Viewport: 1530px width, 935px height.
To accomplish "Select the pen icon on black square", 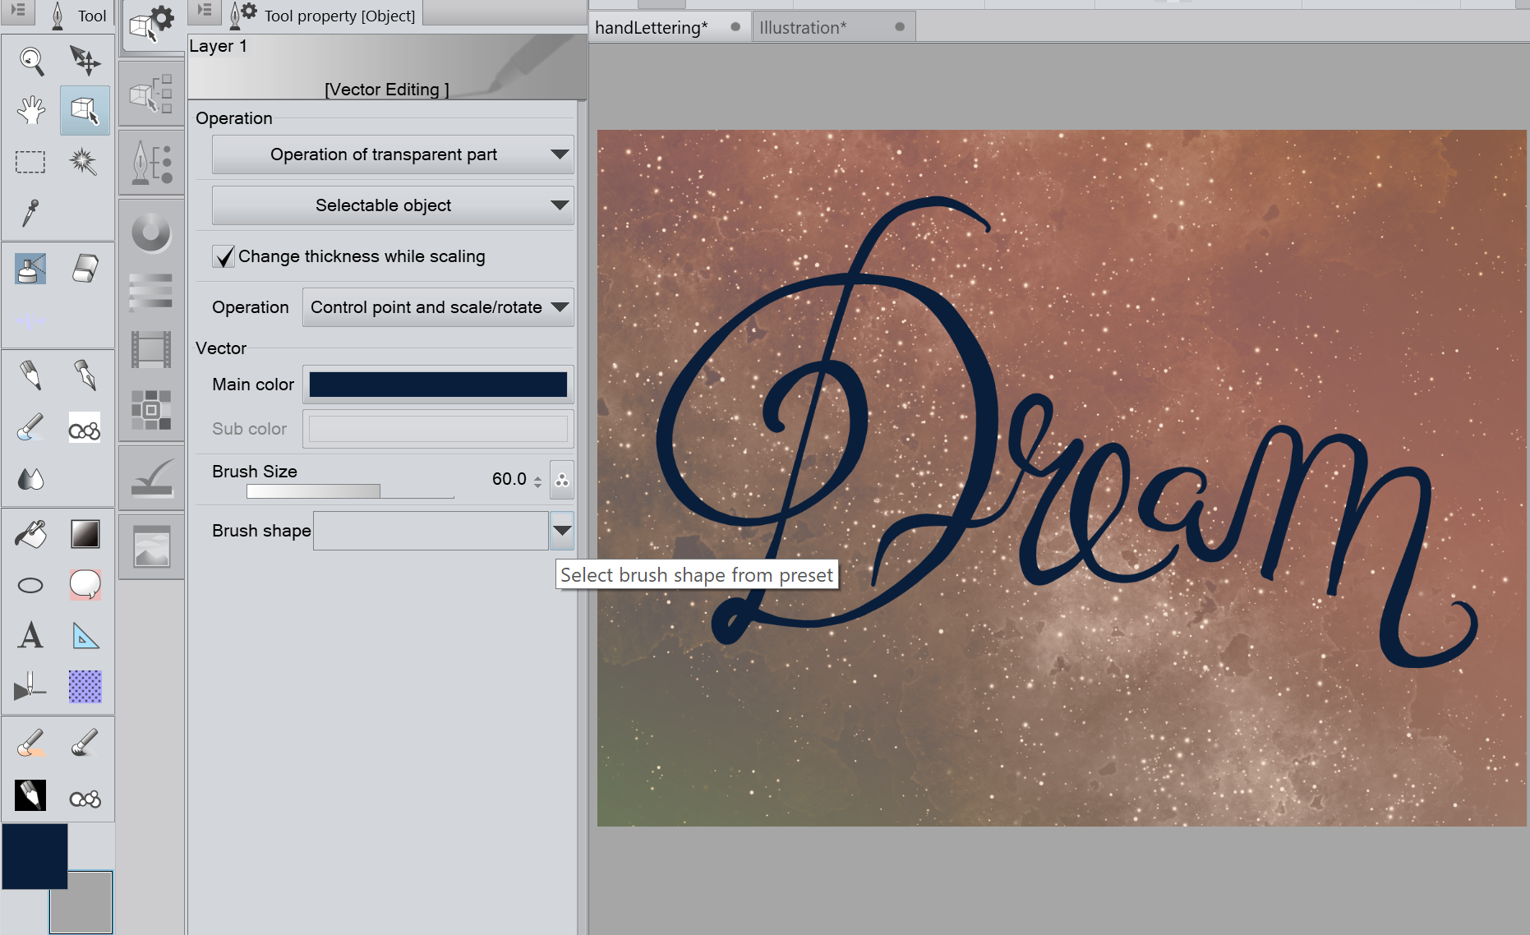I will 30,795.
